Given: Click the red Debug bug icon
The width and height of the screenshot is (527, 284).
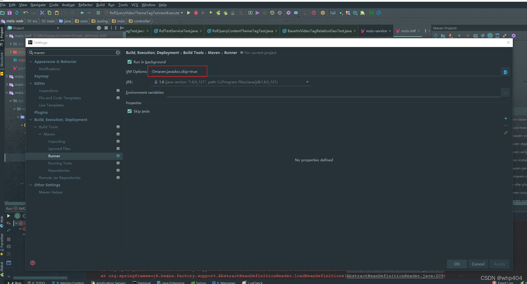Looking at the screenshot, I should (196, 13).
